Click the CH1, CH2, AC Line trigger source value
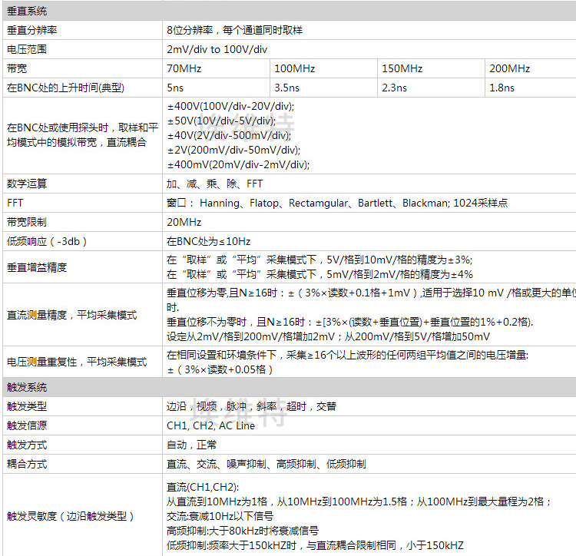576x556 pixels. point(210,425)
